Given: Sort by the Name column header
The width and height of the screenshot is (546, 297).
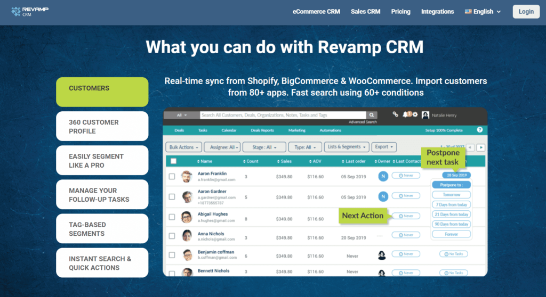Looking at the screenshot, I should 204,161.
